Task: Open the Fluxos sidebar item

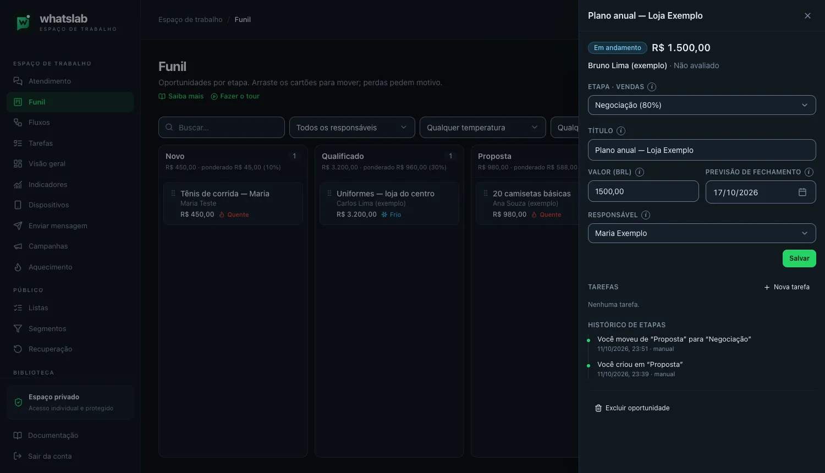Action: [70, 123]
